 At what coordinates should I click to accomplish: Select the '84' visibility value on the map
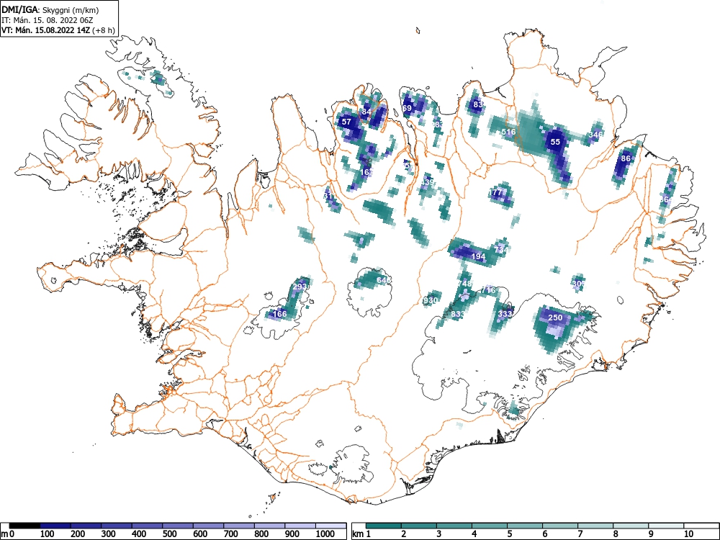tap(366, 112)
